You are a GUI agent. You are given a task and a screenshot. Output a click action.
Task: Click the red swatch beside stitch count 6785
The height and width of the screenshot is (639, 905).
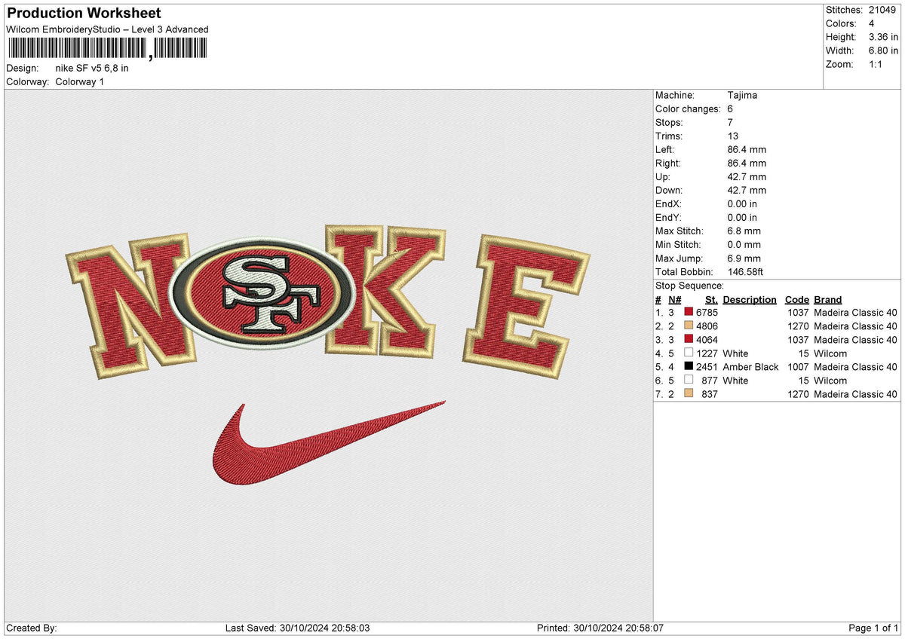click(x=689, y=313)
